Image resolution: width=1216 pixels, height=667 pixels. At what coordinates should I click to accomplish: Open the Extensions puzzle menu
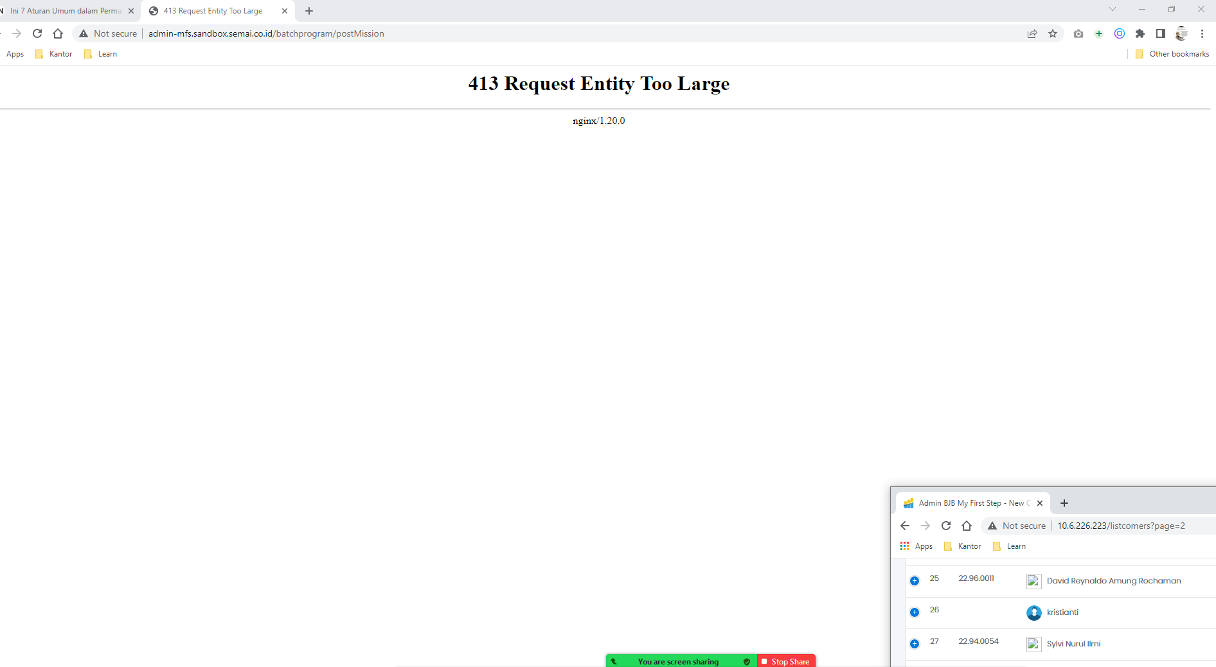click(1140, 33)
